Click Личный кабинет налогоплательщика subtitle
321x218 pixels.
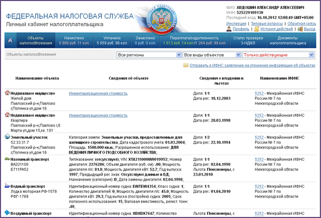pos(55,25)
